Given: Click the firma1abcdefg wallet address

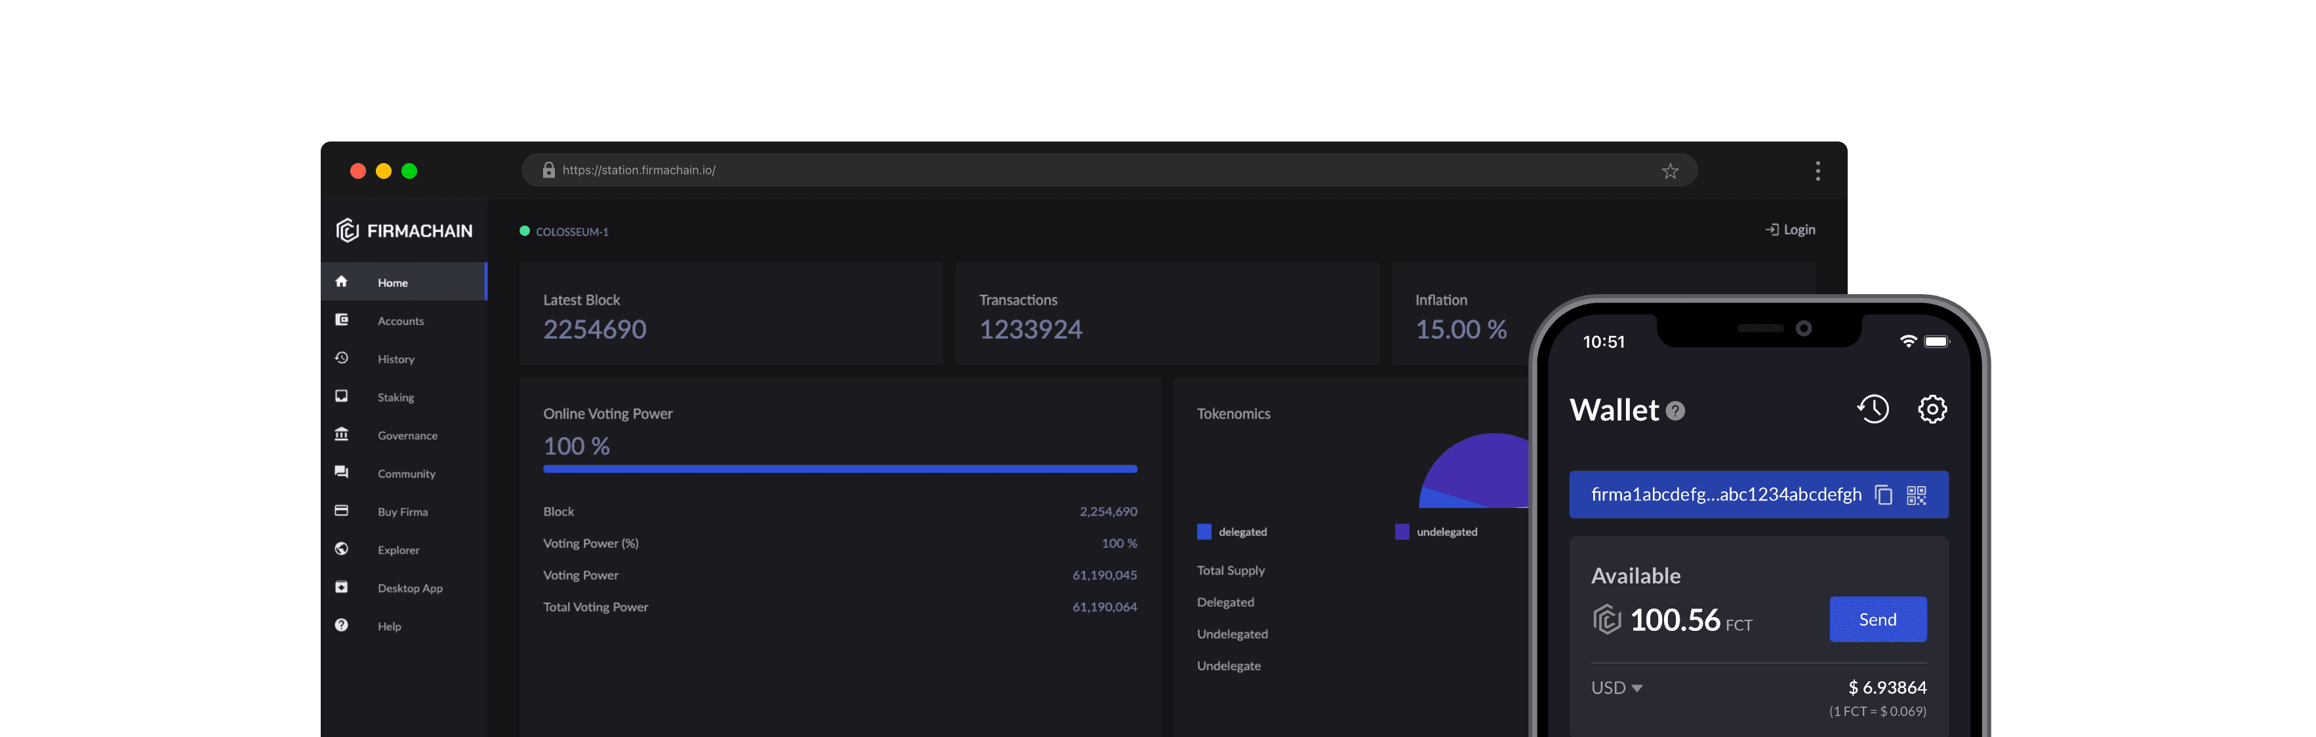Looking at the screenshot, I should pyautogui.click(x=1726, y=495).
